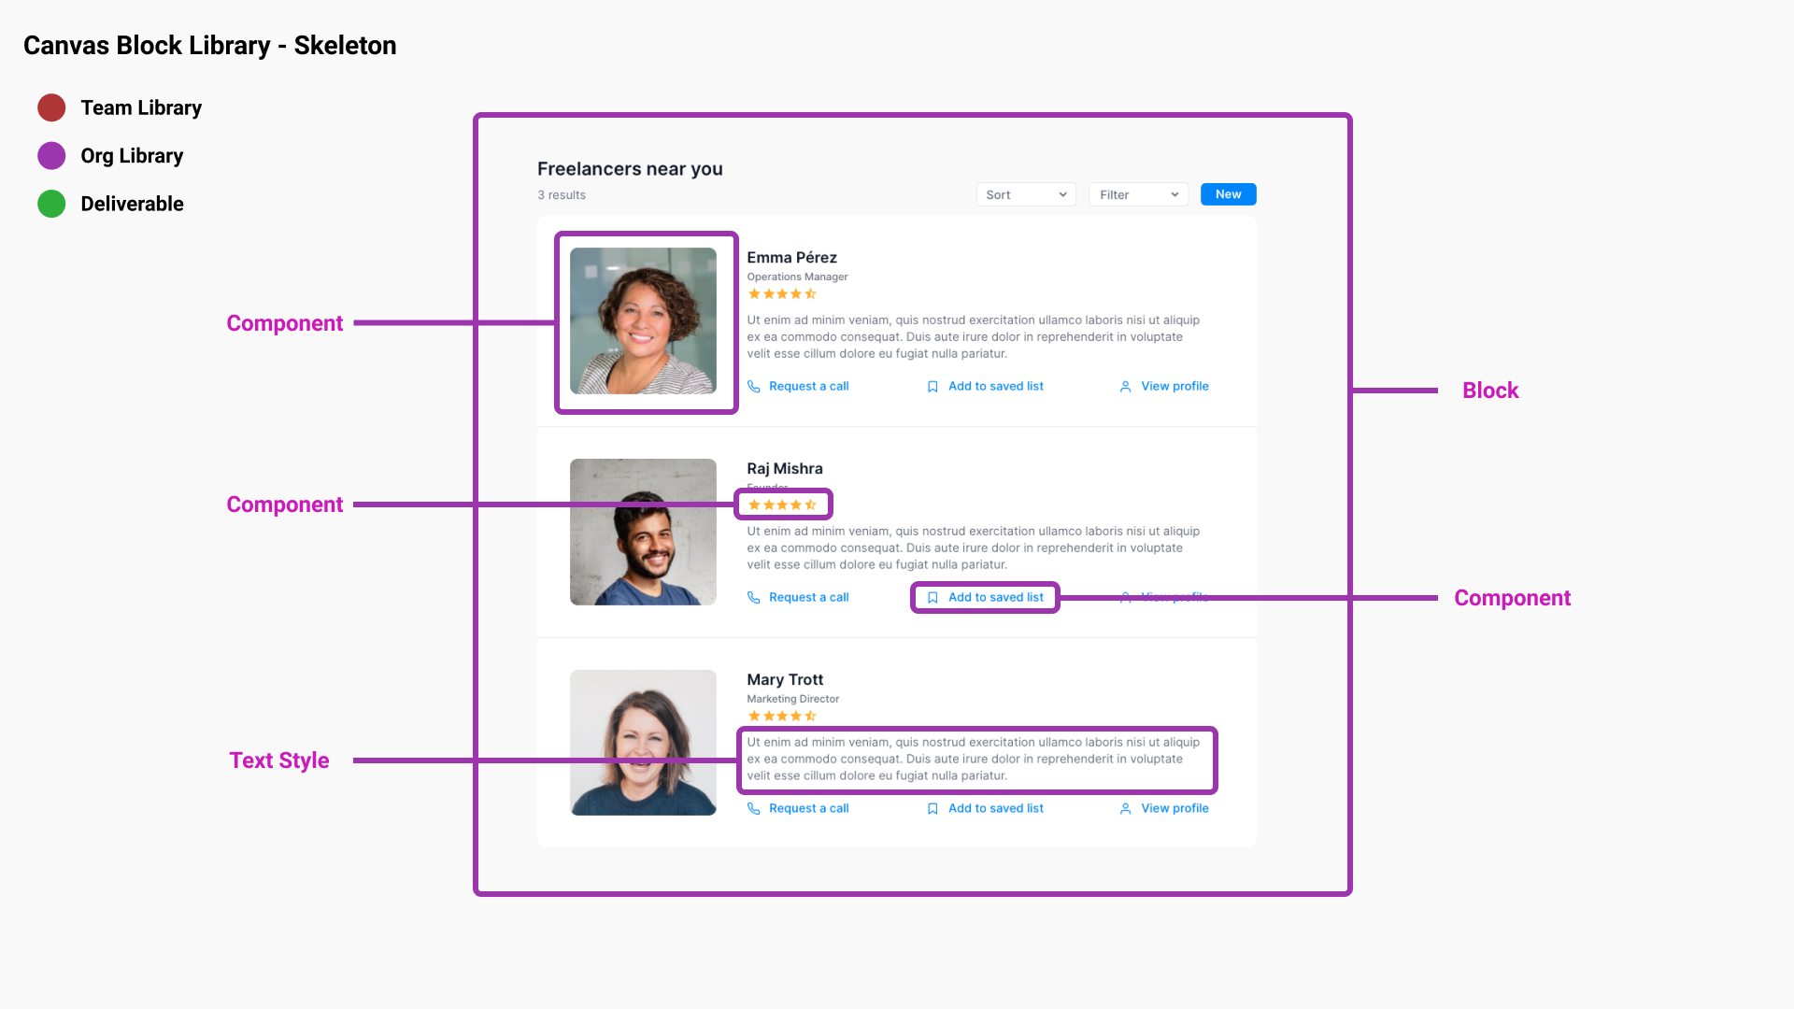Open the Sort dropdown menu
The height and width of the screenshot is (1009, 1794).
point(1025,193)
